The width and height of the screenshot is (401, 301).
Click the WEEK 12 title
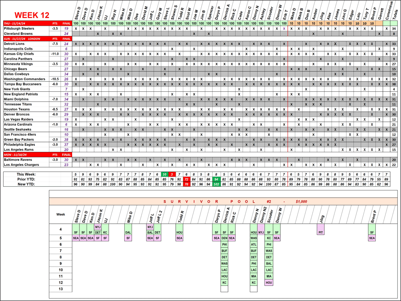coord(32,15)
